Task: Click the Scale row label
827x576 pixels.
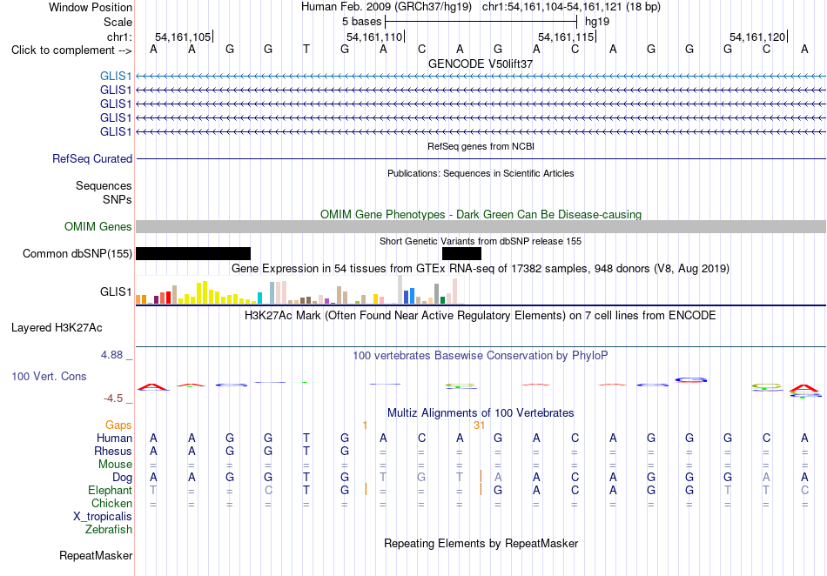Action: pyautogui.click(x=118, y=22)
